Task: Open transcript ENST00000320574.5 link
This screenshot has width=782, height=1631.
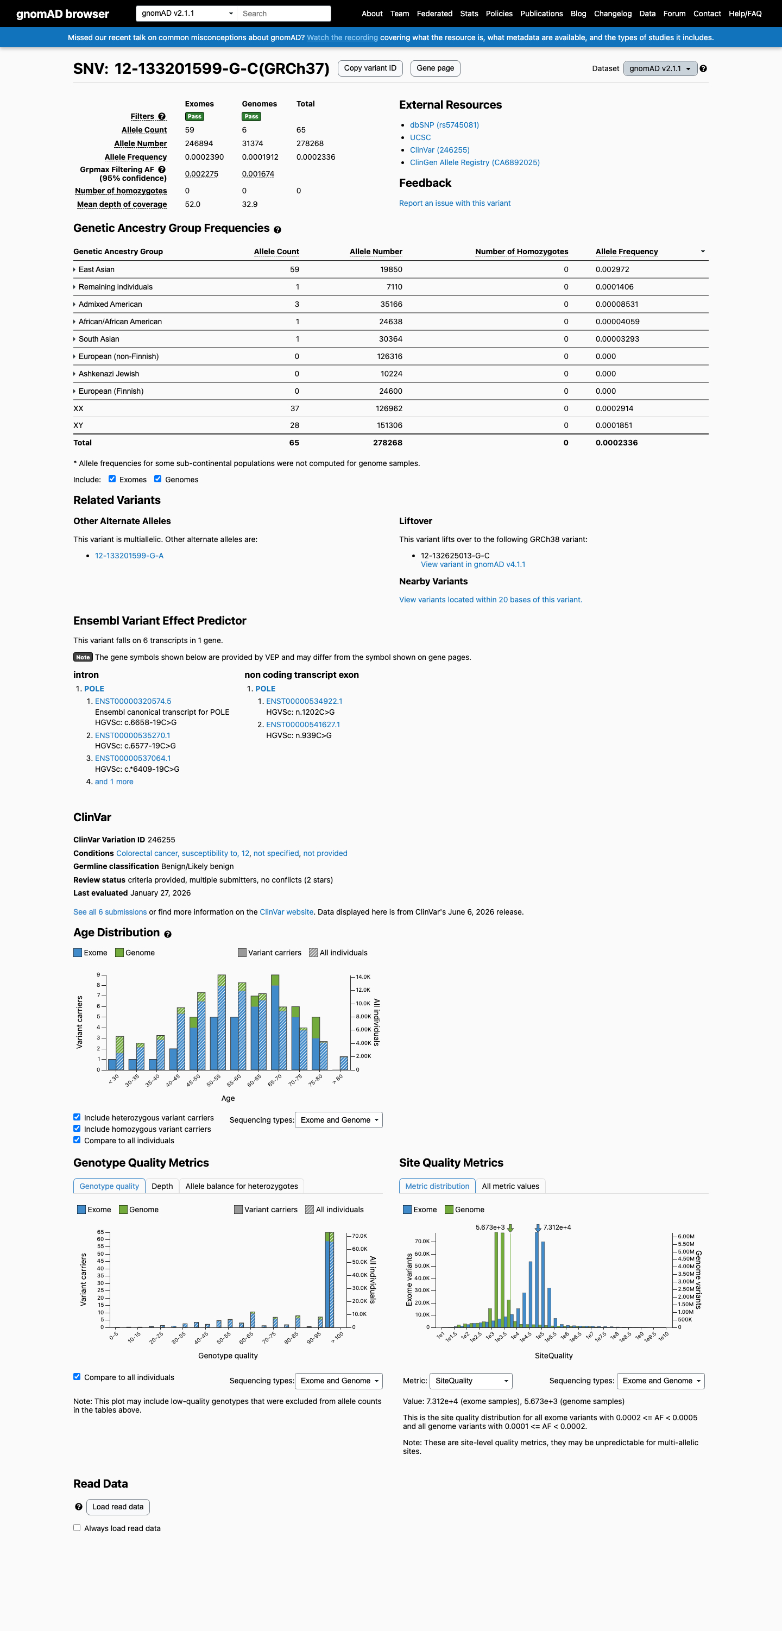Action: [x=133, y=702]
